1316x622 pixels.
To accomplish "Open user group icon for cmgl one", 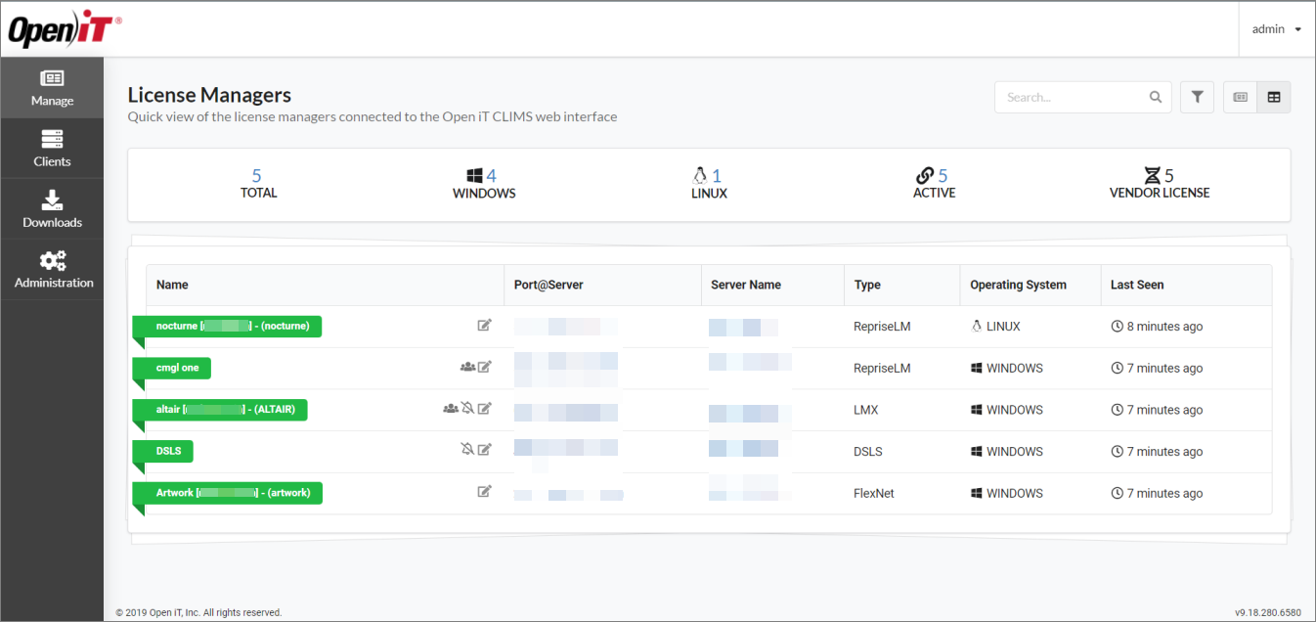I will pos(467,368).
